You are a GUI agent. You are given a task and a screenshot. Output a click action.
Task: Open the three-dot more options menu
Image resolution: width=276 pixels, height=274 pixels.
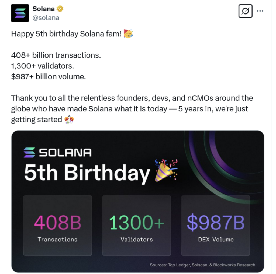coord(260,11)
